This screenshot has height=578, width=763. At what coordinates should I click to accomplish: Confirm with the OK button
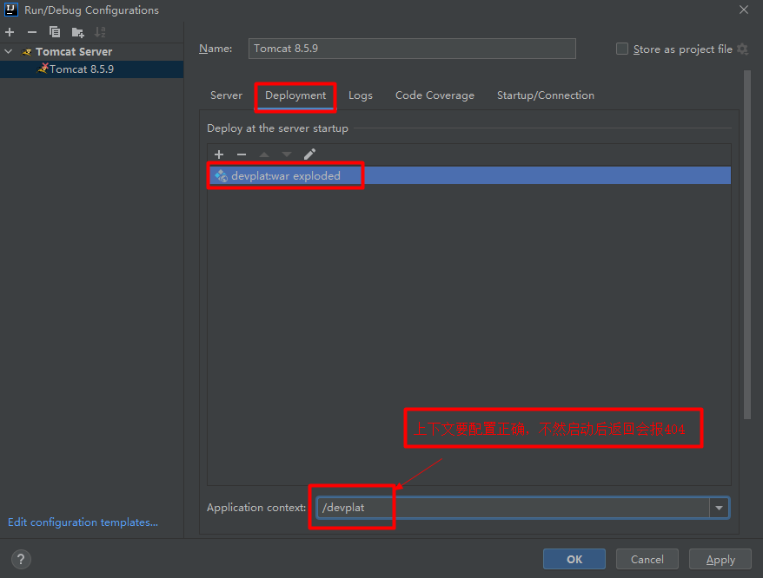(574, 559)
